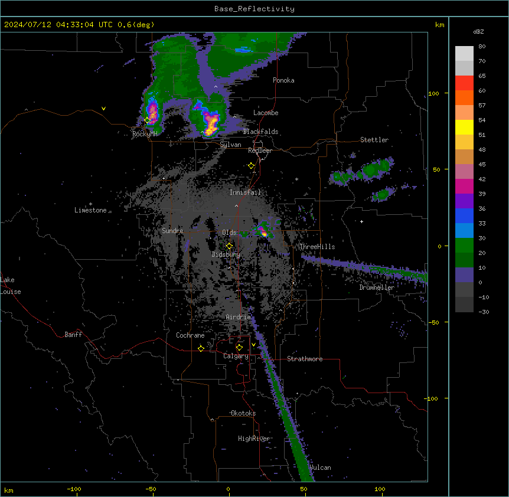Click the asterisk marker above Limestone label
Image resolution: width=509 pixels, height=497 pixels.
pos(90,204)
